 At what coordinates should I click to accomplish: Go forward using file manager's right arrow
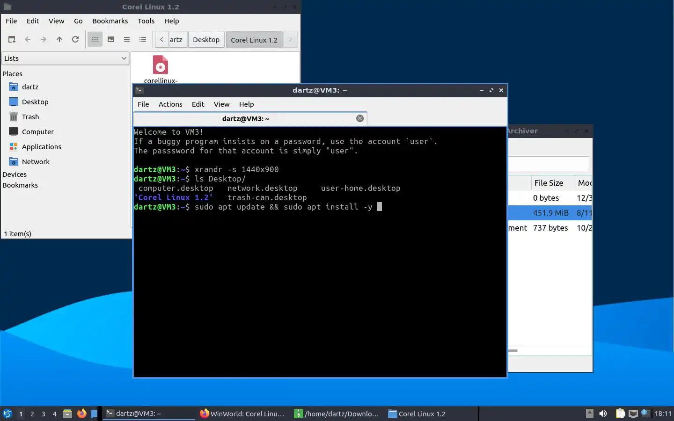(x=44, y=40)
